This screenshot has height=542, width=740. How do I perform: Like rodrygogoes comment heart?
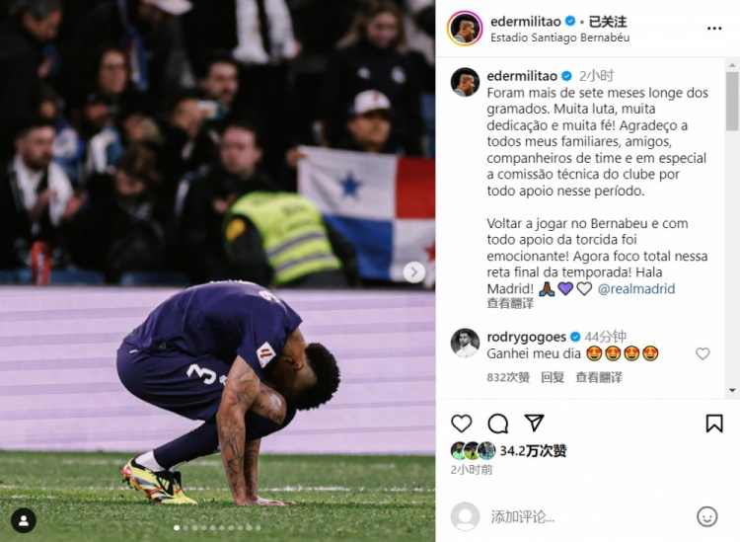[703, 353]
